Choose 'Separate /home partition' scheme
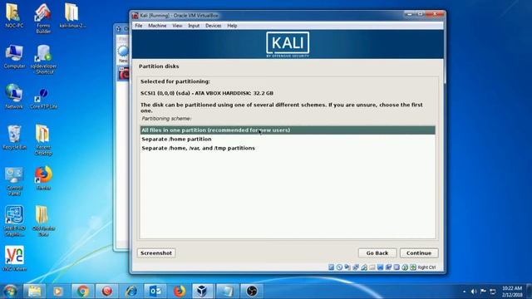The width and height of the screenshot is (532, 299). [x=288, y=139]
